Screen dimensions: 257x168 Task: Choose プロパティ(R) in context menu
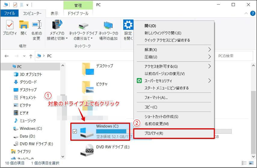[174, 133]
